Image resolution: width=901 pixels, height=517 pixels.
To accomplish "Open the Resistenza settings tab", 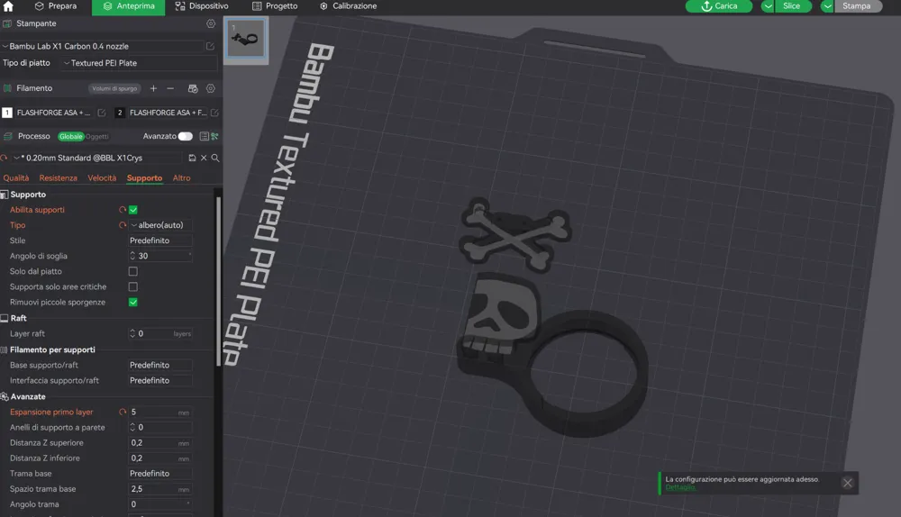I will click(58, 178).
